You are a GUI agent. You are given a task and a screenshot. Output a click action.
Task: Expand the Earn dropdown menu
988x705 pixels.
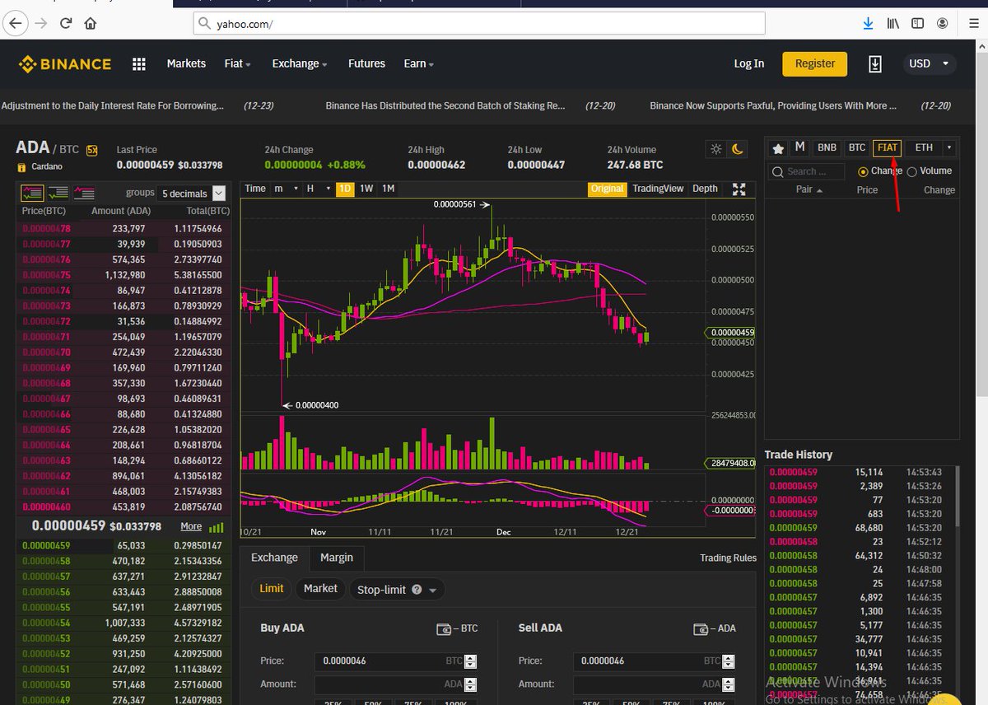pos(418,63)
